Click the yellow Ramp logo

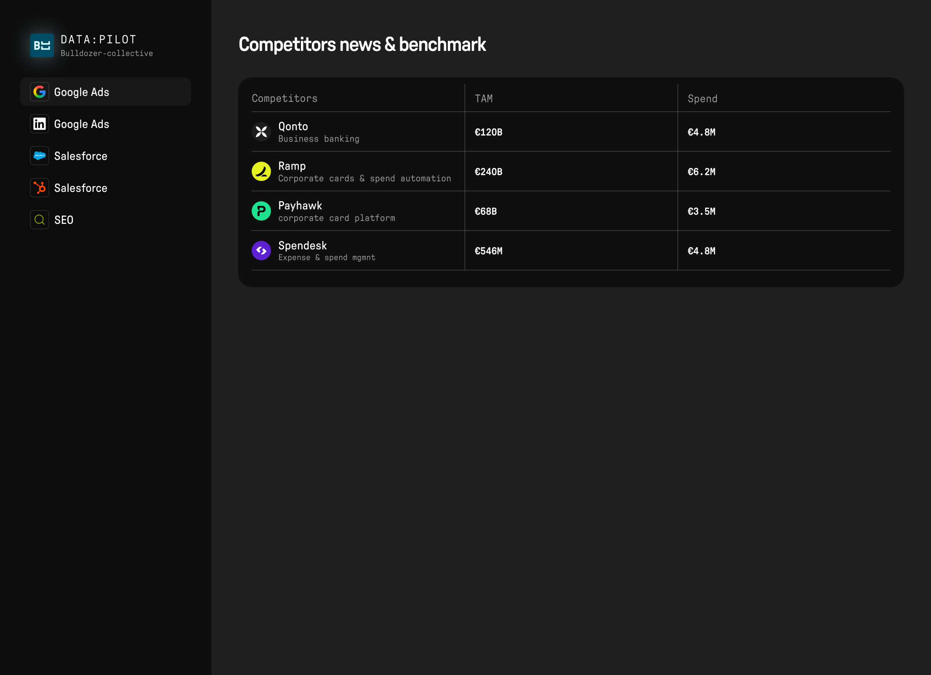(x=261, y=171)
